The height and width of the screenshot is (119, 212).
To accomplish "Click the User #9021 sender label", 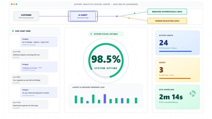I will [17, 77].
